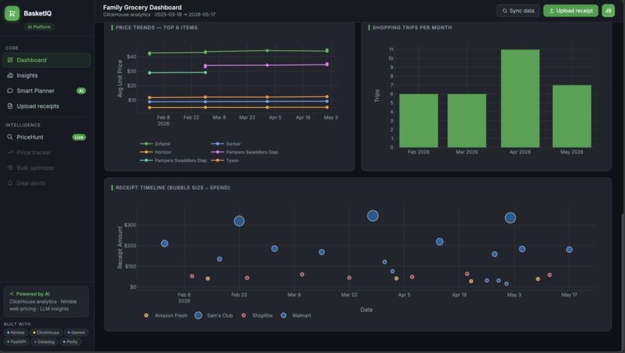Viewport: 625px width, 353px height.
Task: Click the large Sam's Club bubble near May 3
Action: pyautogui.click(x=510, y=218)
